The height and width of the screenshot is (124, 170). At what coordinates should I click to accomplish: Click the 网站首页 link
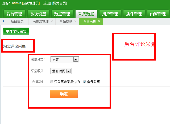click(x=60, y=3)
